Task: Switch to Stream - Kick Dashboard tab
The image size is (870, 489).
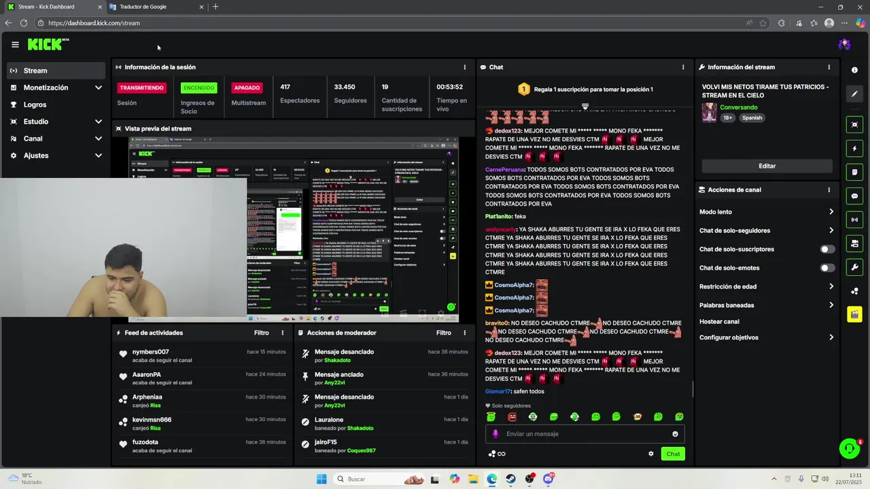Action: pos(54,7)
